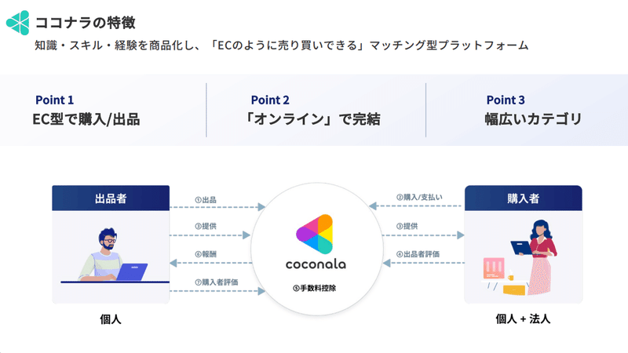Click the ⑤手数料控除 label in circle
Image resolution: width=628 pixels, height=353 pixels.
(x=315, y=288)
